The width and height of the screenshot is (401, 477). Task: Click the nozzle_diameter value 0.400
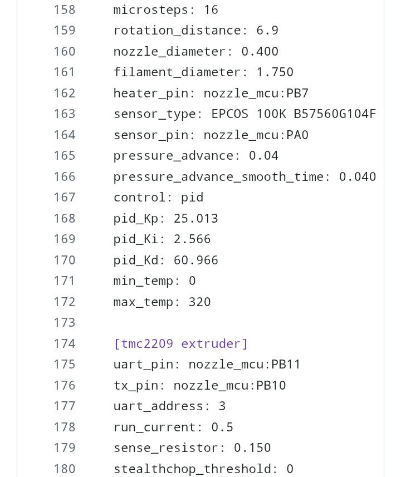point(260,51)
